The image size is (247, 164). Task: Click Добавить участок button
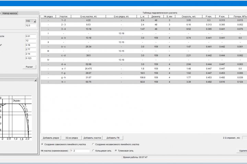click(x=92, y=138)
